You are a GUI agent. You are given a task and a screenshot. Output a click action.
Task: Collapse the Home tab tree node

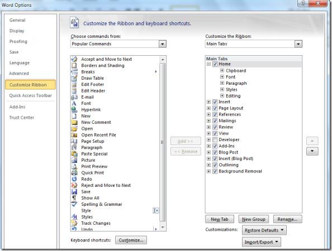pyautogui.click(x=208, y=64)
